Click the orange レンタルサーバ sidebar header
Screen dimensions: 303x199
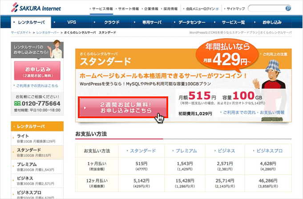pyautogui.click(x=37, y=126)
